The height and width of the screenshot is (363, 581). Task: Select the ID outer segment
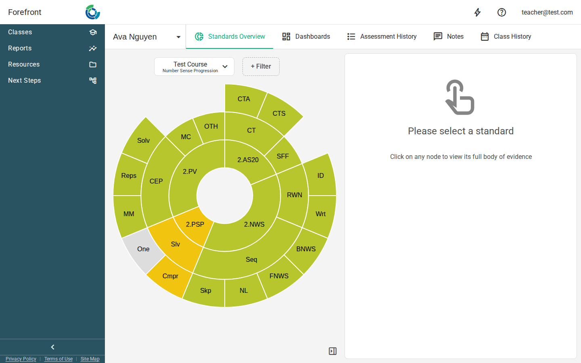(x=321, y=175)
